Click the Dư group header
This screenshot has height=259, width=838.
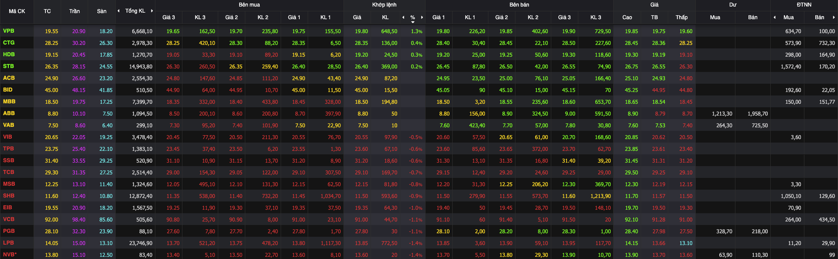coord(733,5)
